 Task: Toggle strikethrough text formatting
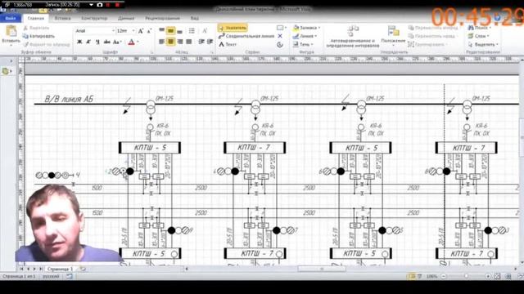(107, 42)
